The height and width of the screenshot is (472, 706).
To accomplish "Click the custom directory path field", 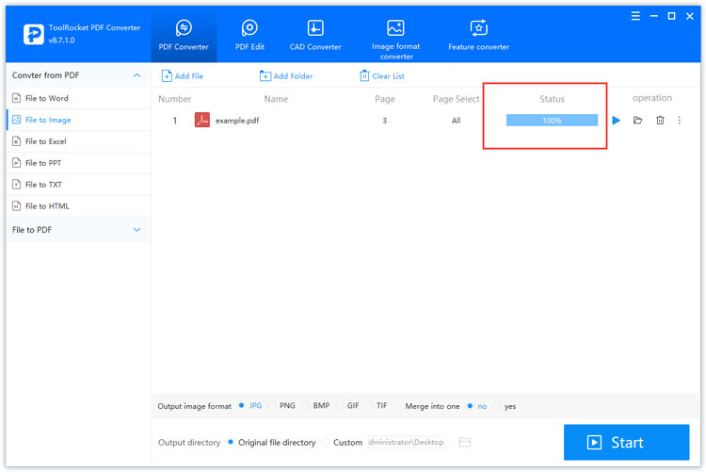I will [x=407, y=442].
